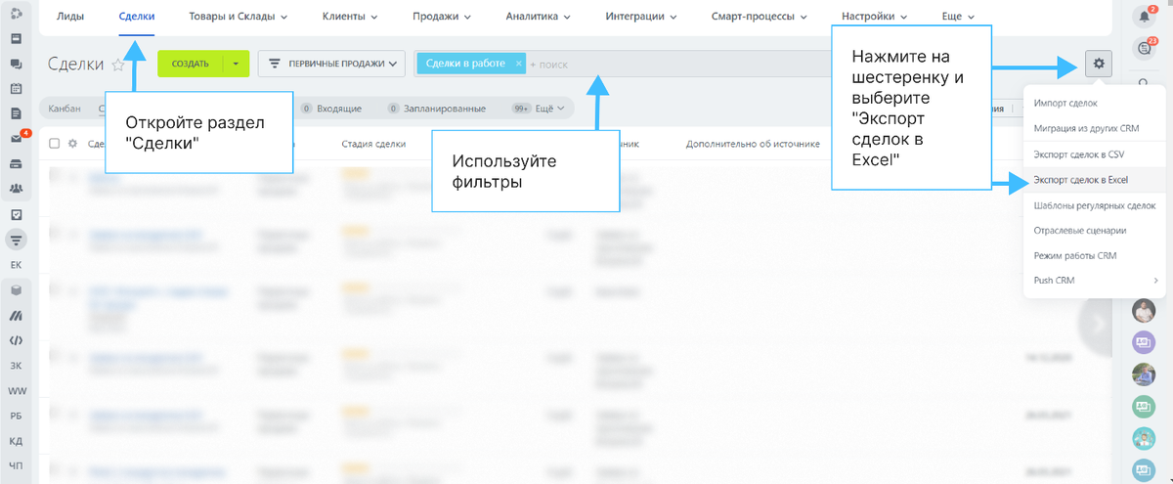1173x484 pixels.
Task: Add Сделки to favorites with the star icon
Action: tap(118, 65)
